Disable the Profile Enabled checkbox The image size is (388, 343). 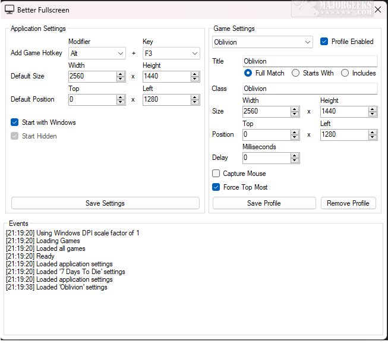(x=324, y=42)
